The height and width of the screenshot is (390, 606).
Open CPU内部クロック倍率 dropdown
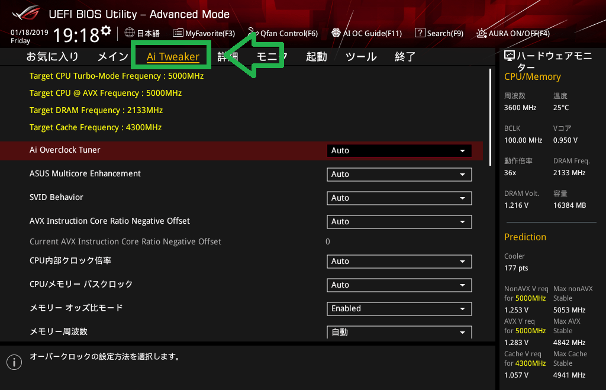click(399, 262)
